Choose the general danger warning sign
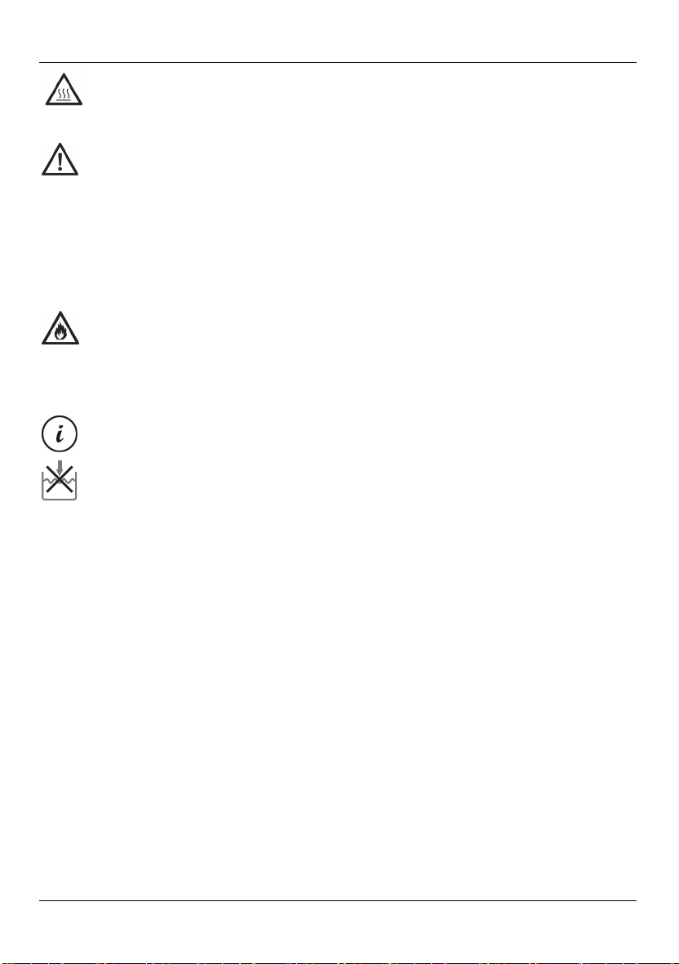Viewport: 679px width, 964px height. [x=60, y=160]
